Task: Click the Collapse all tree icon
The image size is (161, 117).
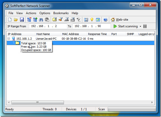Action: pyautogui.click(x=29, y=20)
